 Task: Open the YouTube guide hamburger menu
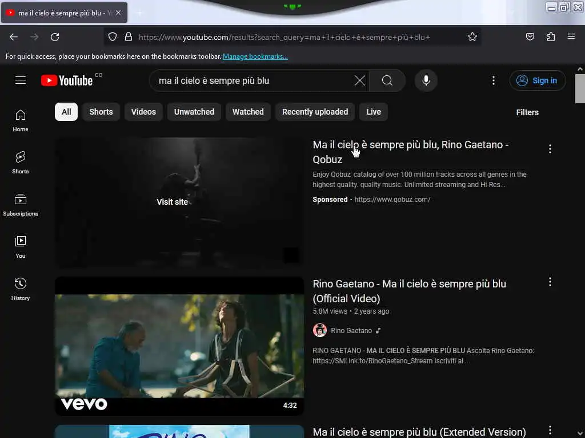click(21, 80)
